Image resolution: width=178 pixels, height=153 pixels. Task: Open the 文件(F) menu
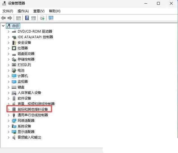(x=8, y=11)
